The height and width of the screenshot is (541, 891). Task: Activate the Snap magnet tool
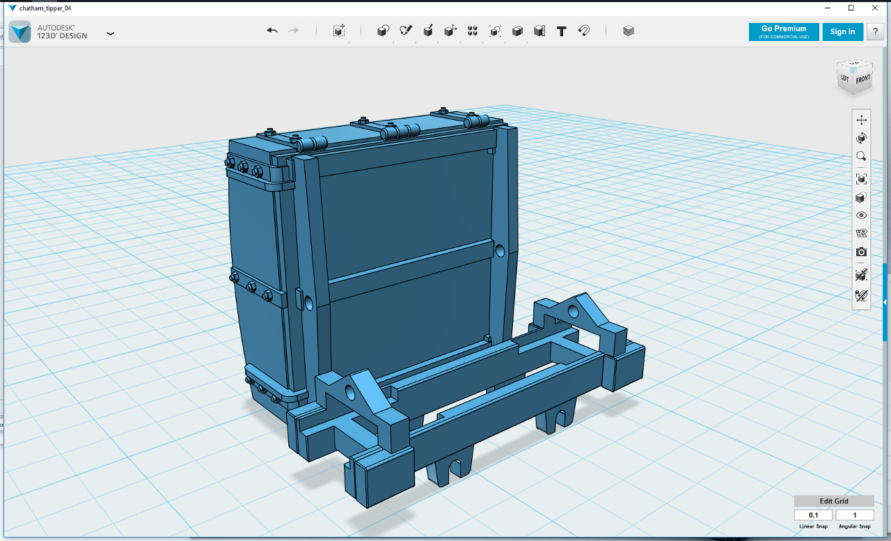(x=584, y=31)
